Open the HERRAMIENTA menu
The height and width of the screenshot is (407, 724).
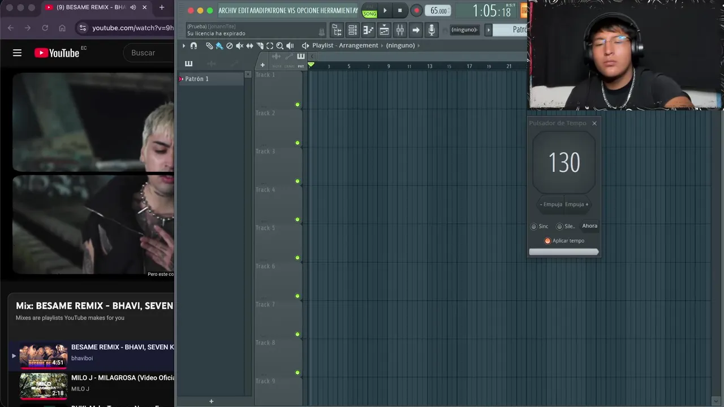click(338, 11)
